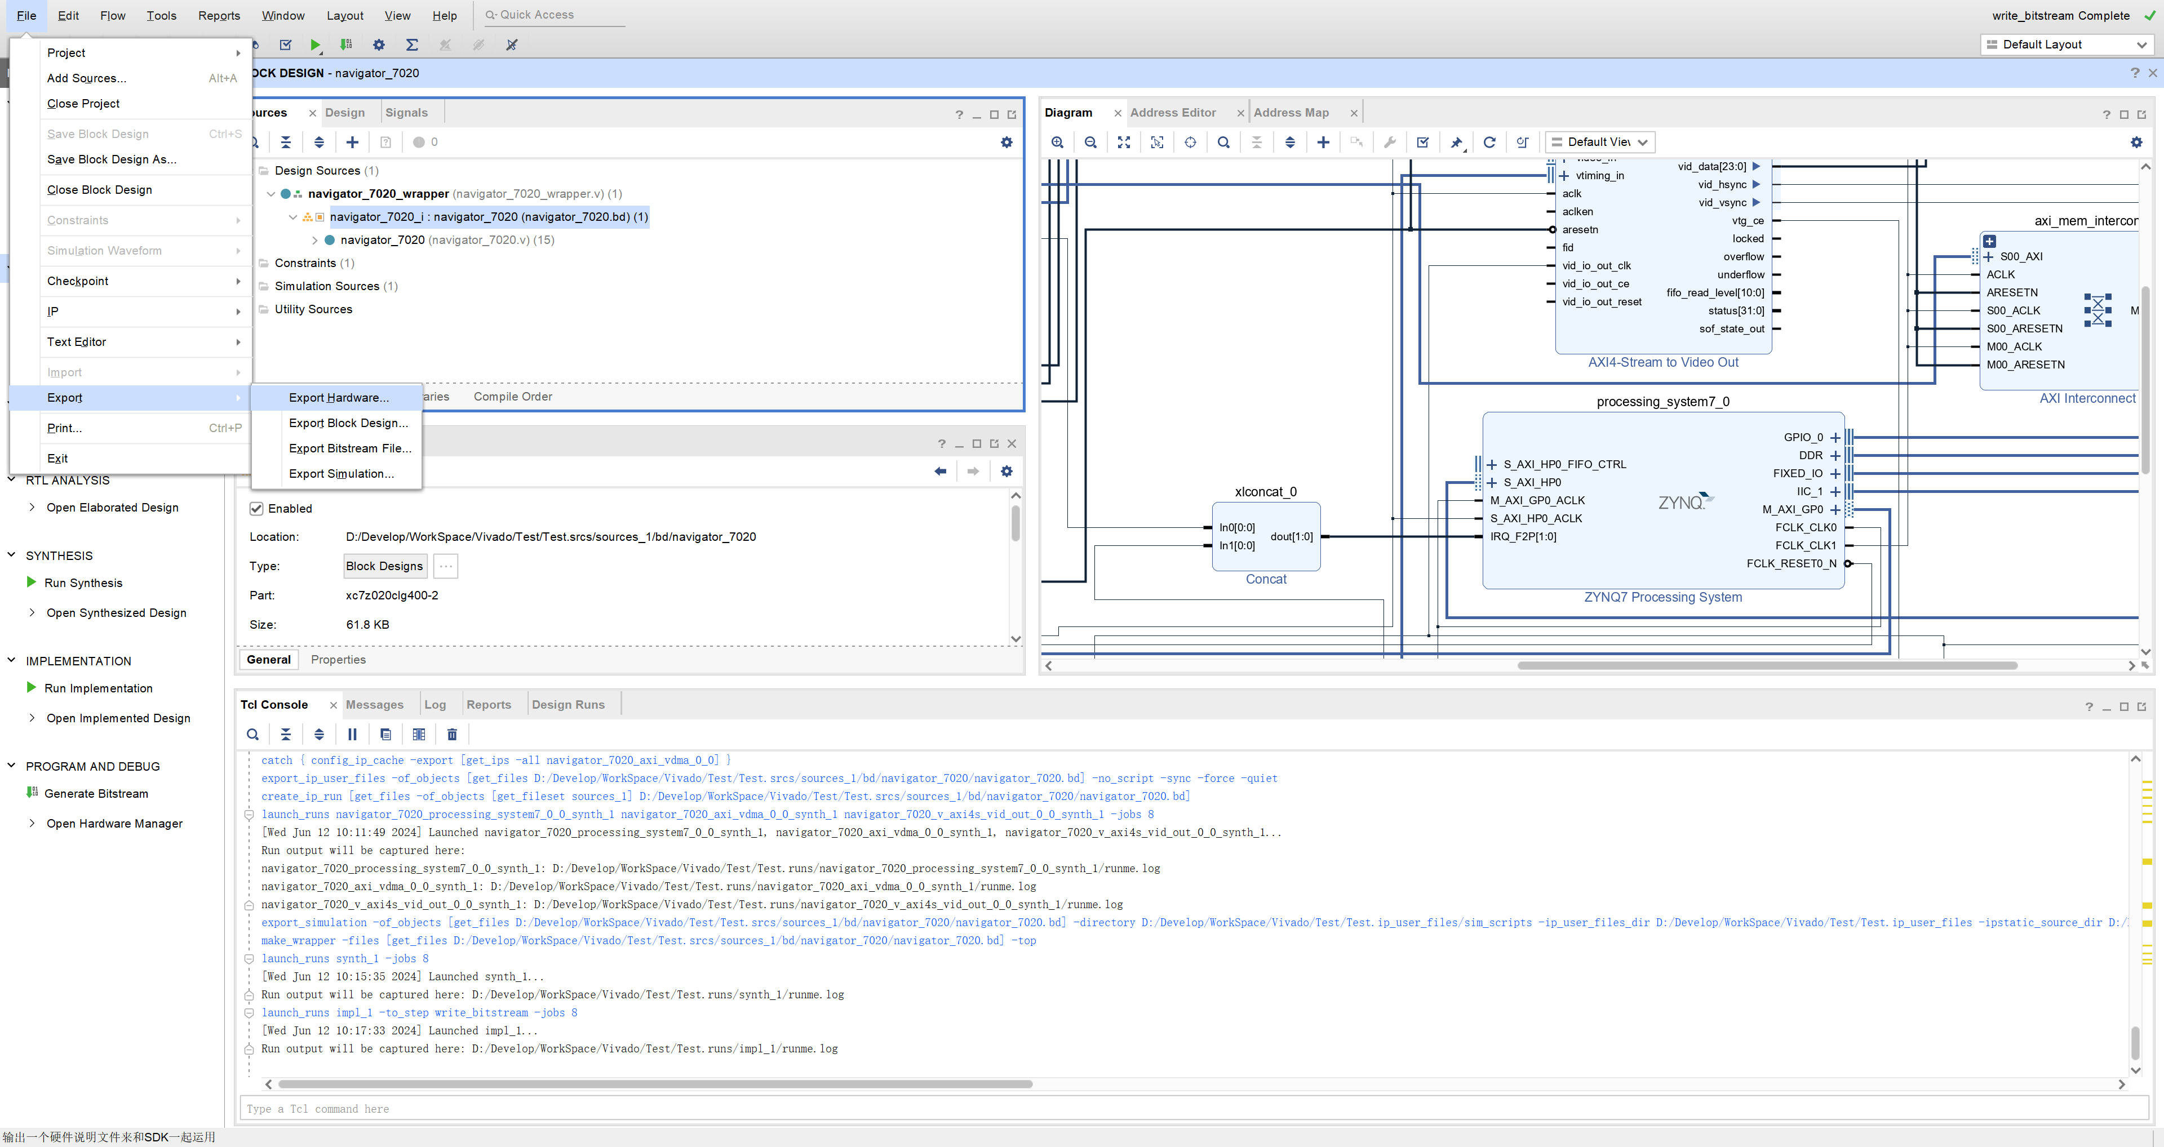Click the Sigma report toolbar icon
The width and height of the screenshot is (2164, 1147).
(411, 45)
